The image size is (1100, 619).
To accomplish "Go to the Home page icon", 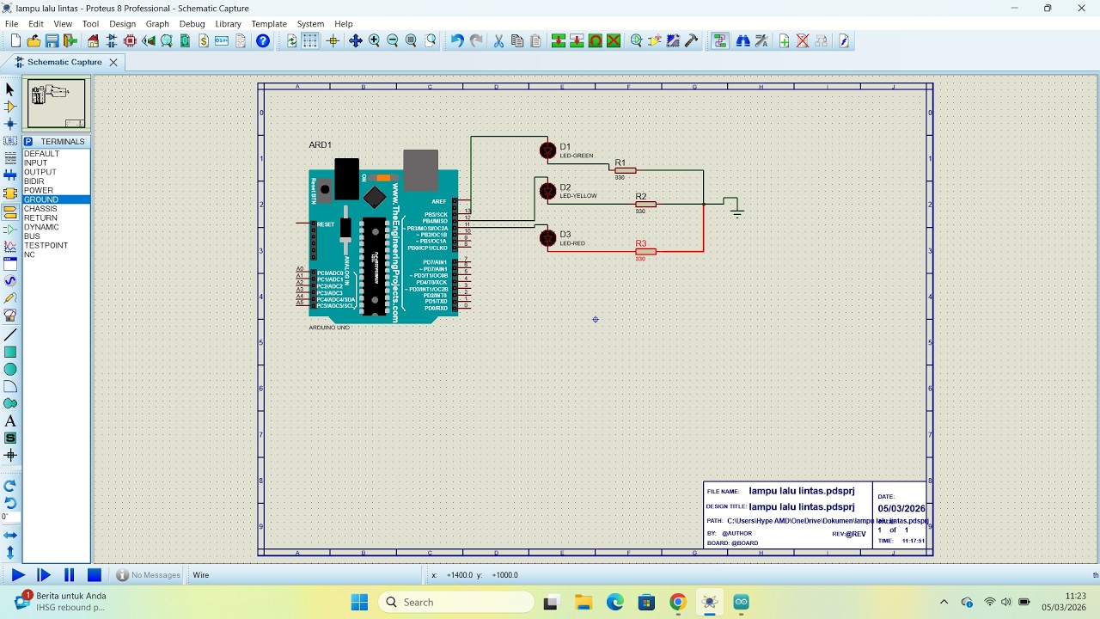I will (x=93, y=40).
